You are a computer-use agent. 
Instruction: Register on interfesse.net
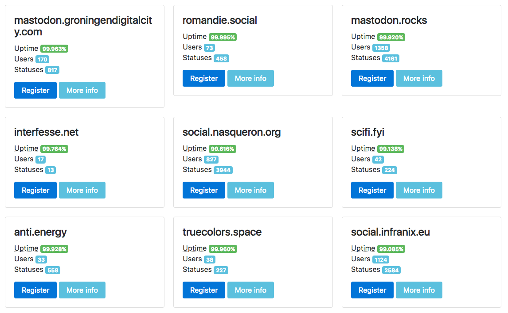35,190
